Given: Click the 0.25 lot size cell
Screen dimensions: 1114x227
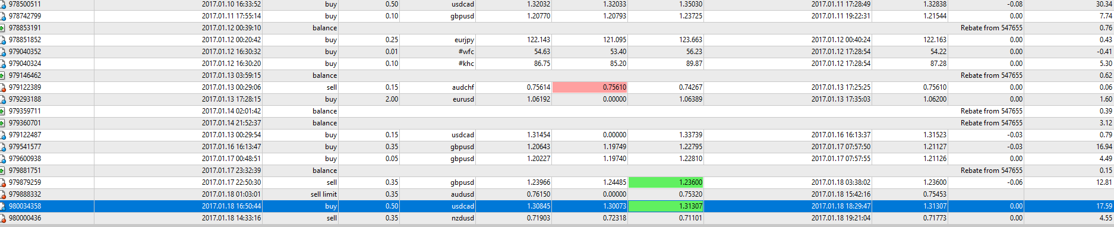Looking at the screenshot, I should pyautogui.click(x=392, y=40).
